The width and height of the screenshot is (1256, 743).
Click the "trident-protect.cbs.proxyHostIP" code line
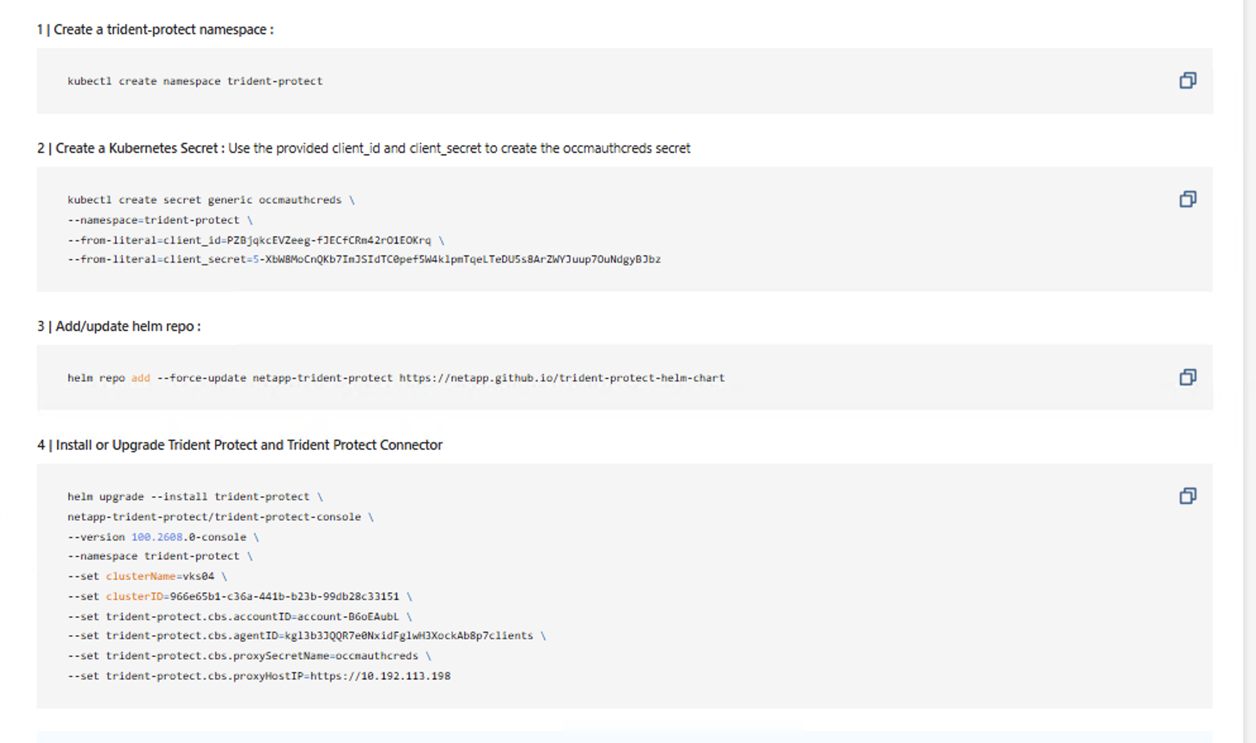(x=259, y=676)
